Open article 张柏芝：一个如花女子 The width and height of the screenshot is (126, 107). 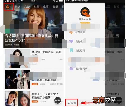pos(46,96)
